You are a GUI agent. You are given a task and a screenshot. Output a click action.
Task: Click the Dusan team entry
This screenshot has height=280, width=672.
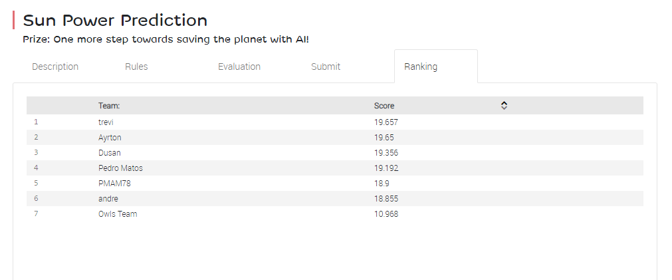tap(110, 153)
